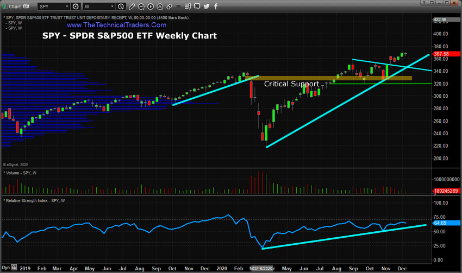Click the 1000000000 volume scale label
This screenshot has width=462, height=273.
[446, 179]
